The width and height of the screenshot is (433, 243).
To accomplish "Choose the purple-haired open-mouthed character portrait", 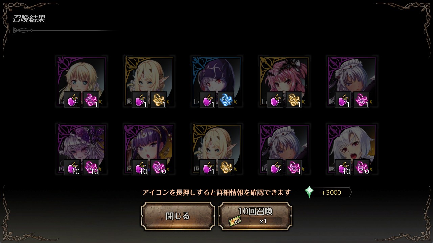I will [149, 149].
